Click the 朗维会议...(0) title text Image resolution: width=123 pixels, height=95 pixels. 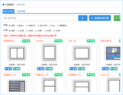(x=42, y=75)
